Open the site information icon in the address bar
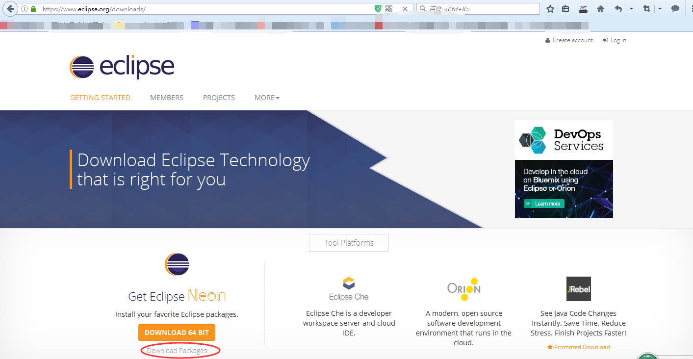Viewport: 693px width, 359px height. 25,9
